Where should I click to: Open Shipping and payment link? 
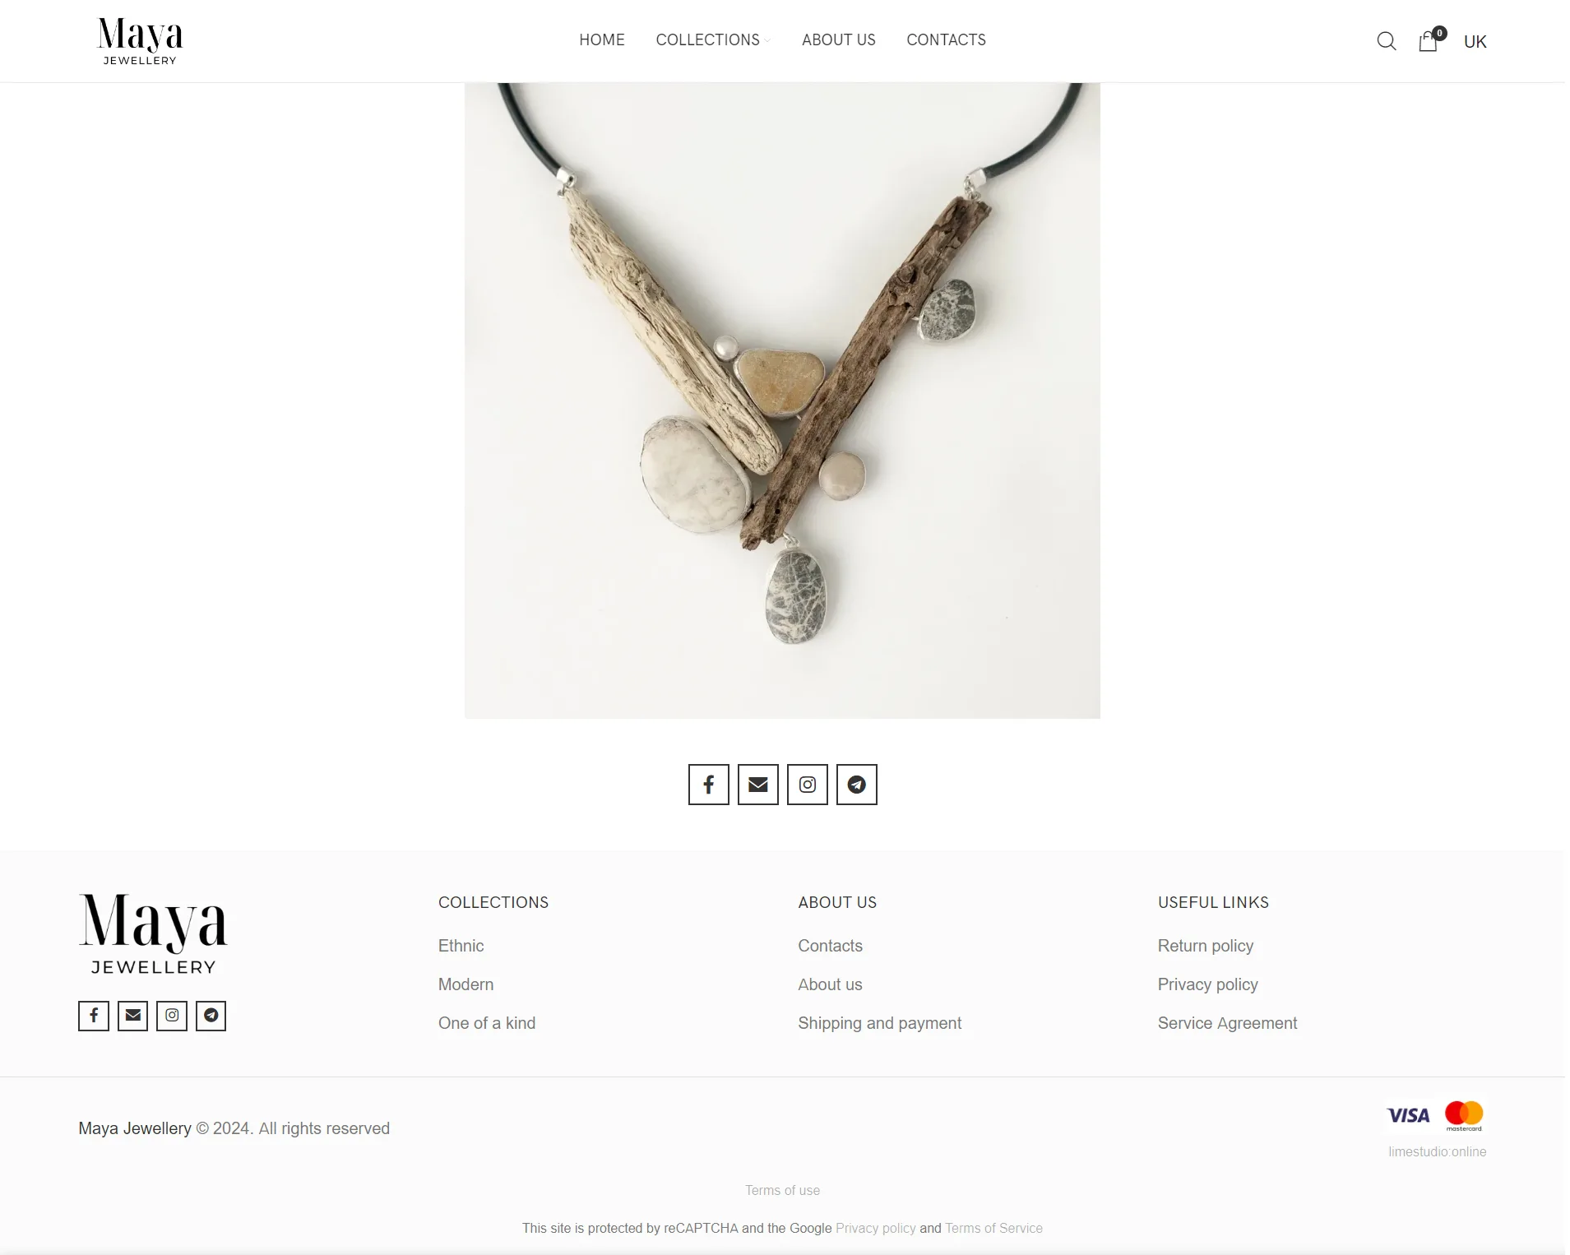pyautogui.click(x=879, y=1023)
